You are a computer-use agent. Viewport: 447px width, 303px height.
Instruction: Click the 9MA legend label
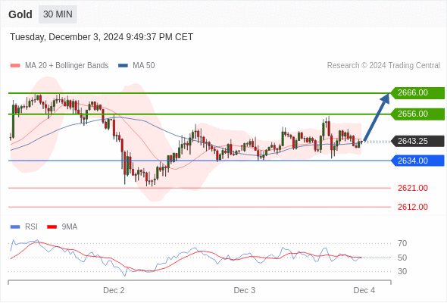click(x=70, y=227)
